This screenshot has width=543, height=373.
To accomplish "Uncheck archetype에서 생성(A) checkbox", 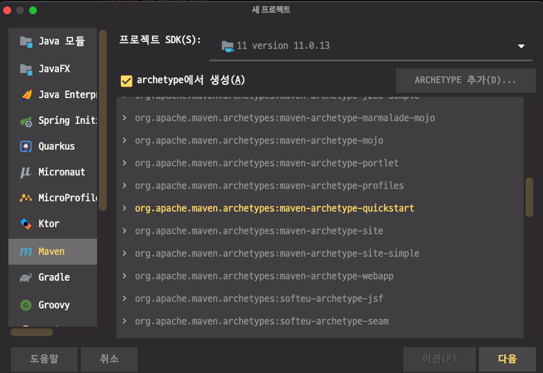I will (x=127, y=81).
